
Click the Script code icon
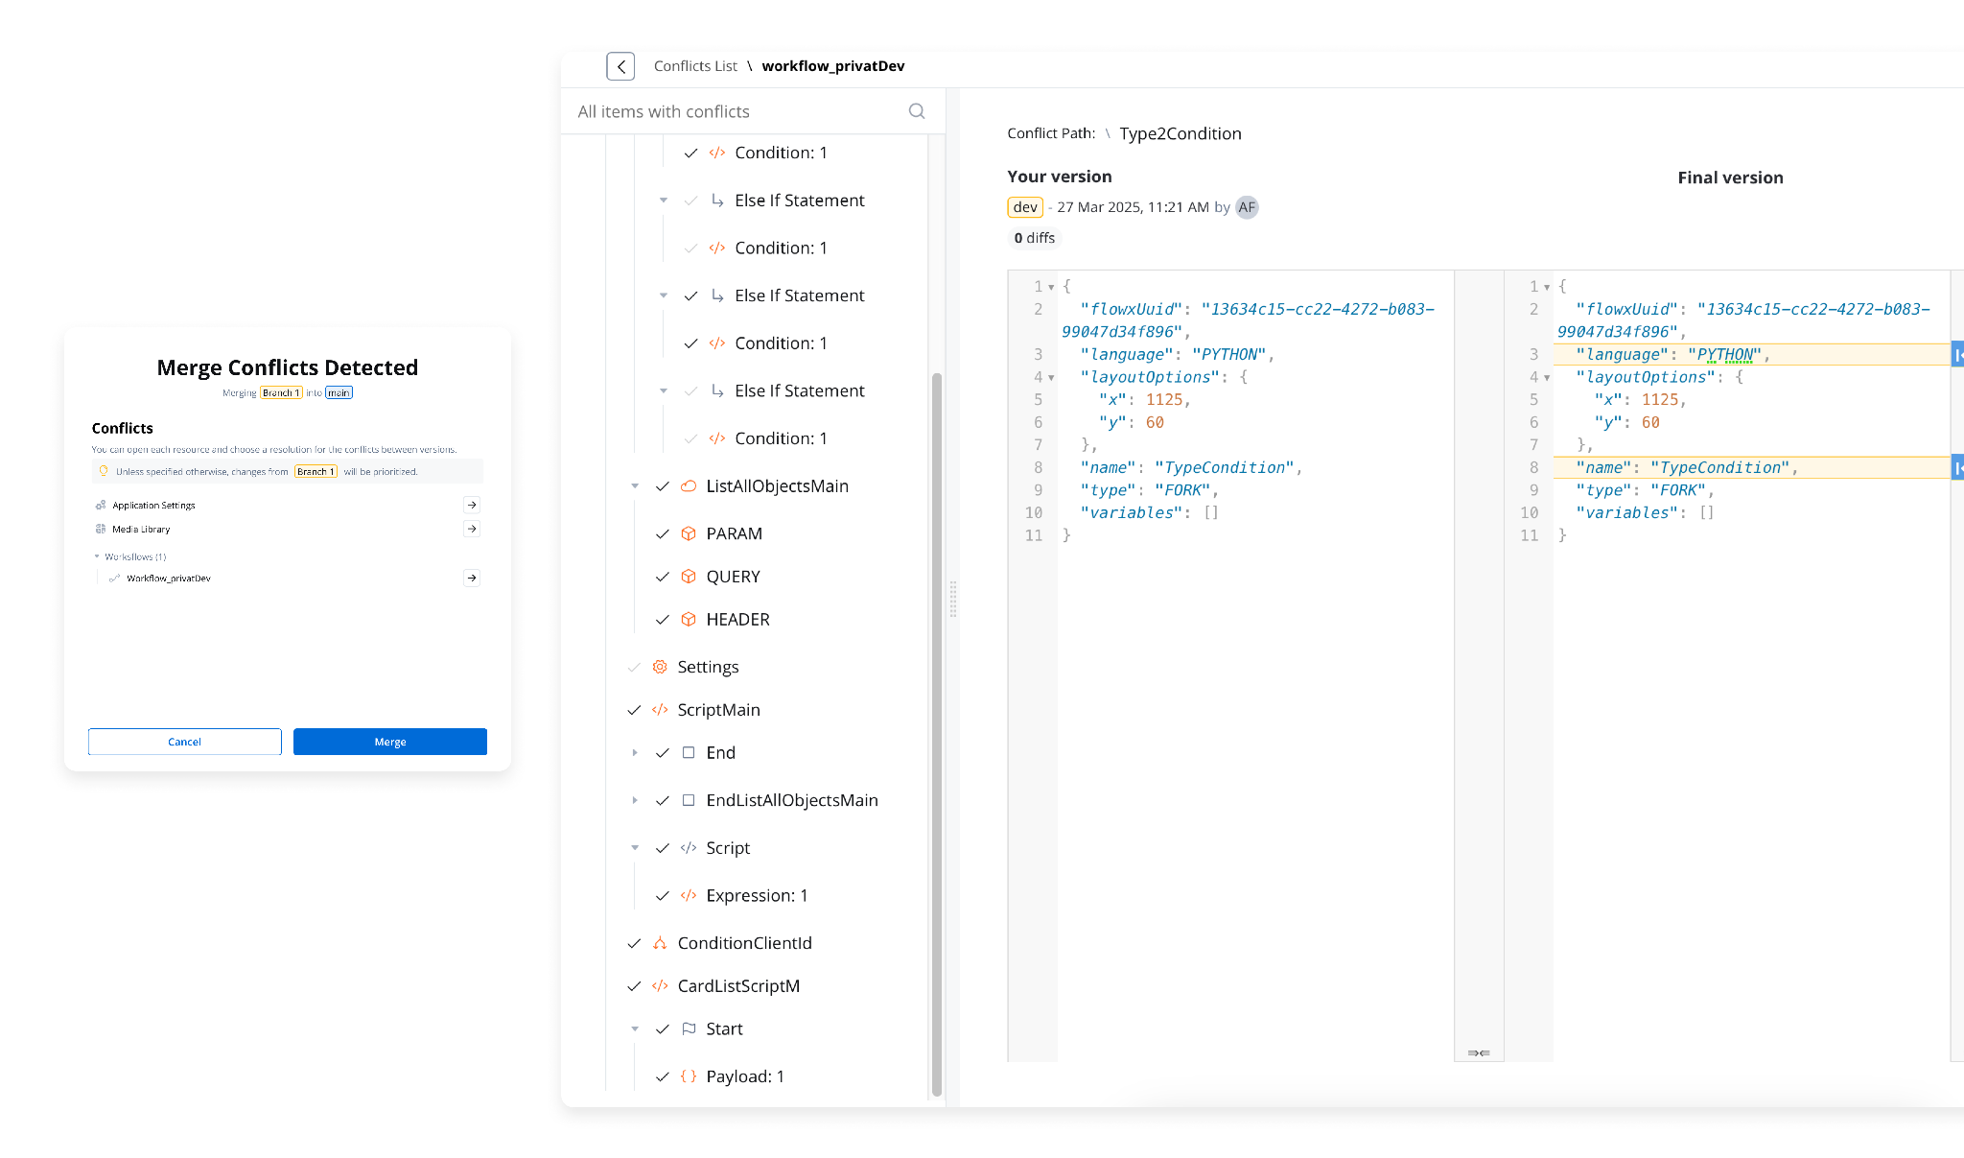coord(689,848)
